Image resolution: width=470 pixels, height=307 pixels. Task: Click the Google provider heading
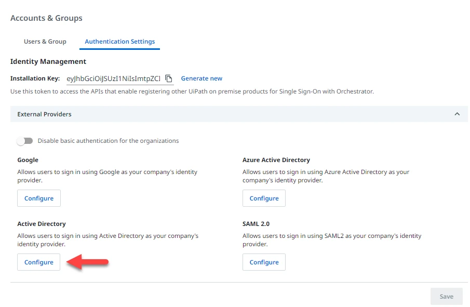(28, 160)
